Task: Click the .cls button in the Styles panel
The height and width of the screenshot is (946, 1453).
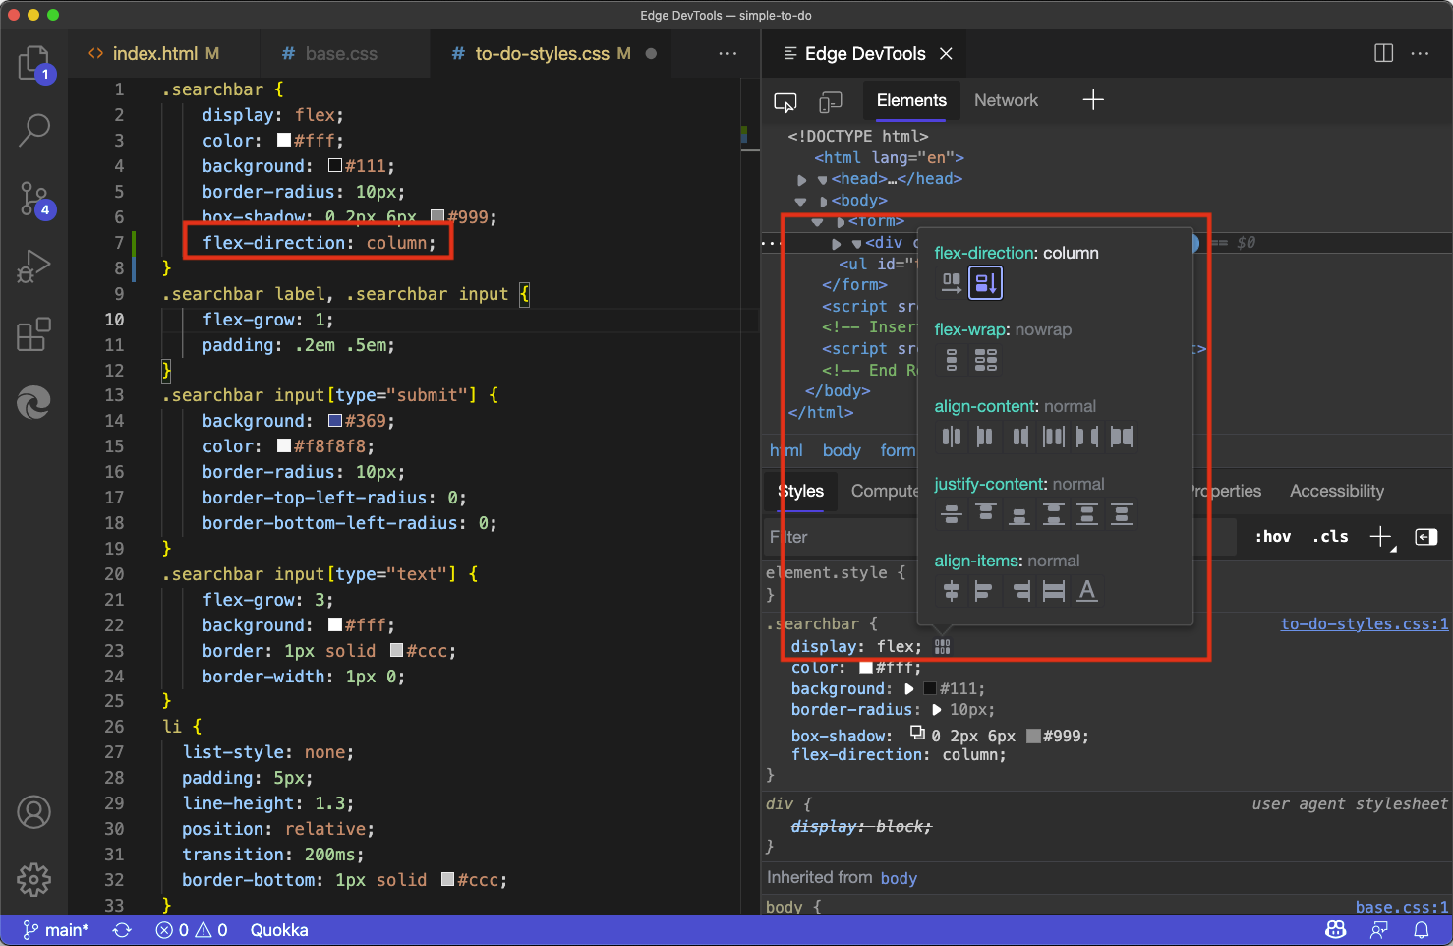Action: coord(1330,536)
